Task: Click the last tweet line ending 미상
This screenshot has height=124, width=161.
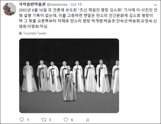Action: point(34,26)
